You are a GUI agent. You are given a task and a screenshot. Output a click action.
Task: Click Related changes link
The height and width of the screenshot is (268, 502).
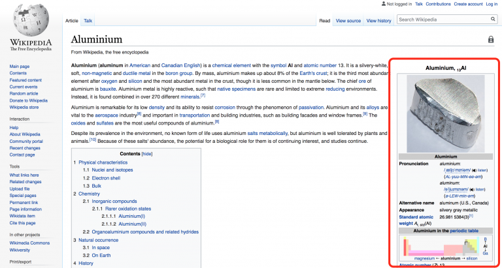tap(25, 182)
